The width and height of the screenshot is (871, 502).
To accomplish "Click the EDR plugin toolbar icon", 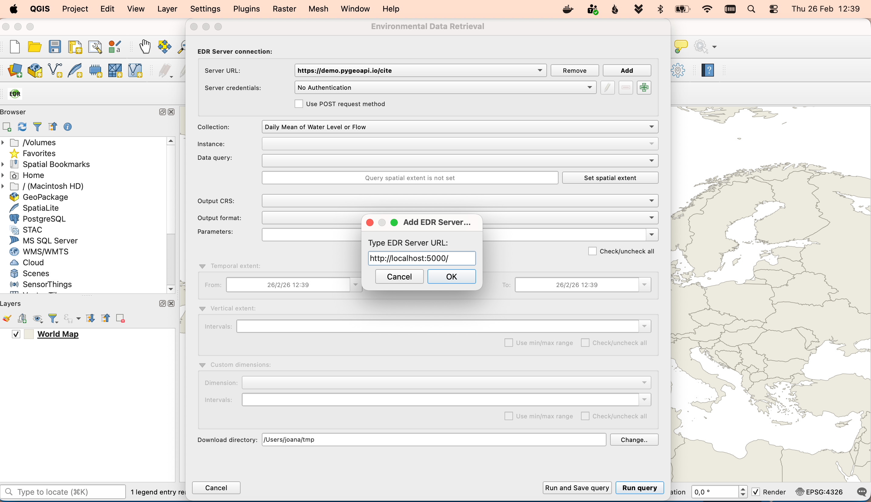I will pos(15,94).
